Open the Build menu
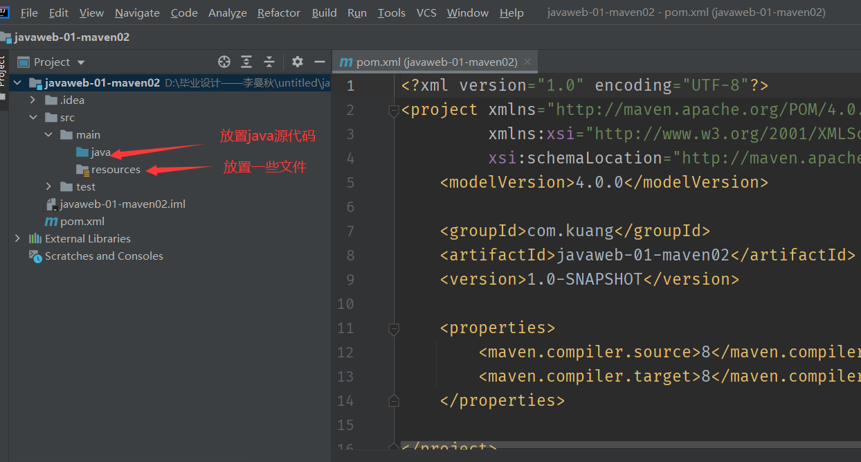Image resolution: width=861 pixels, height=462 pixels. 324,12
